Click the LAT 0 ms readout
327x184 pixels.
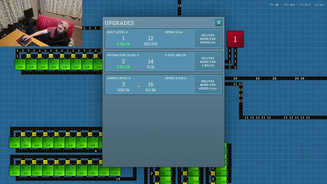pyautogui.click(x=319, y=5)
